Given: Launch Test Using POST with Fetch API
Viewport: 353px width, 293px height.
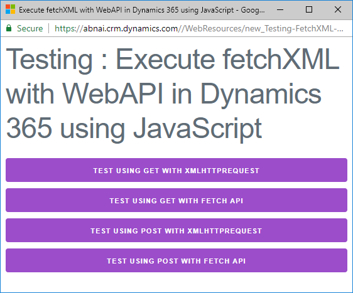Looking at the screenshot, I should point(176,260).
